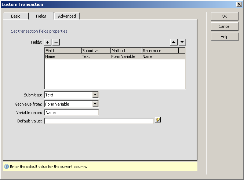This screenshot has height=180, width=244.
Task: Click the minus icon to remove field
Action: point(56,42)
